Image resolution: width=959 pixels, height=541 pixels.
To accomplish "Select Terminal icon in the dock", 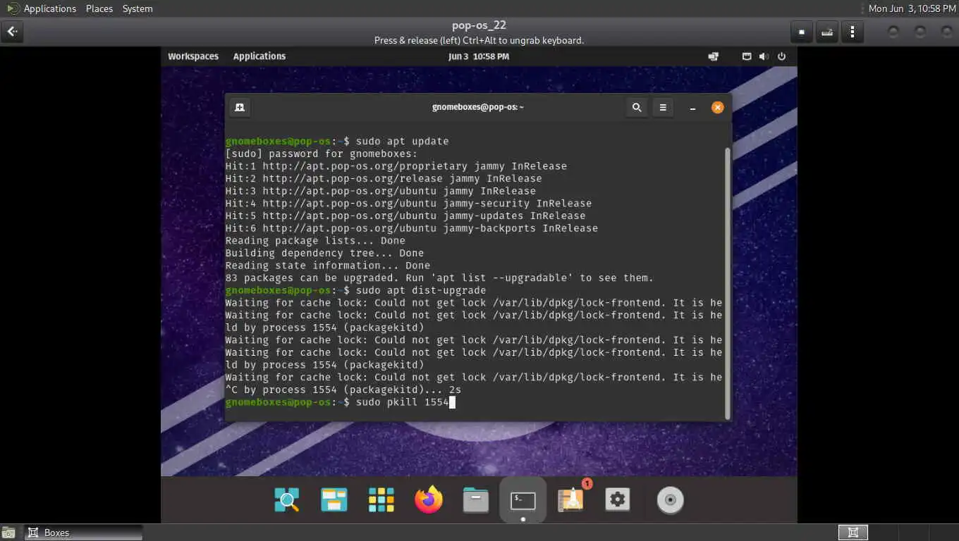I will [523, 500].
